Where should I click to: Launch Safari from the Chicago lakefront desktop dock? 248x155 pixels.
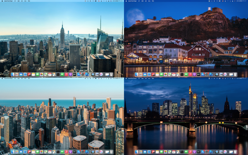point(25,152)
